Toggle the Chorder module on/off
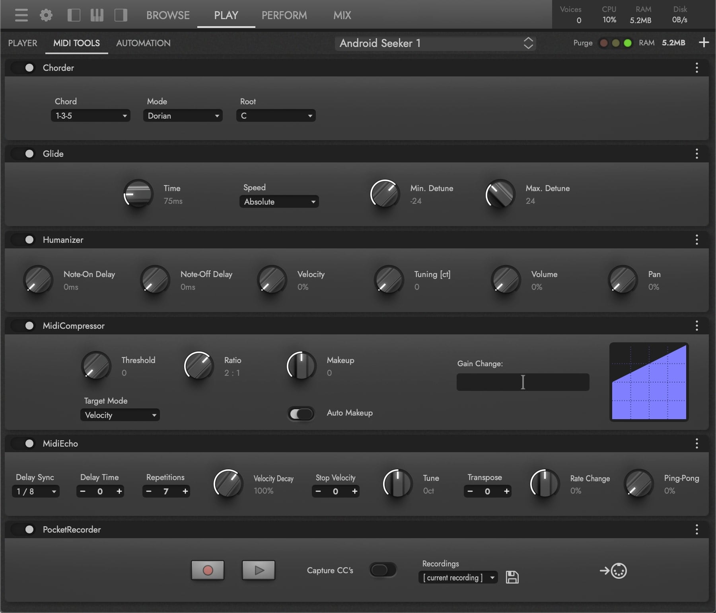The width and height of the screenshot is (716, 613). pyautogui.click(x=23, y=68)
